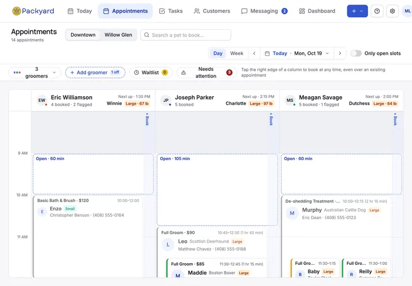Open Leo's Full Groom $90 appointment
The width and height of the screenshot is (412, 286).
point(212,242)
